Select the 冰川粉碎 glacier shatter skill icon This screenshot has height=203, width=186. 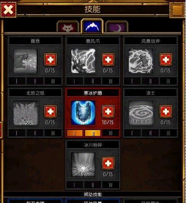[83, 165]
